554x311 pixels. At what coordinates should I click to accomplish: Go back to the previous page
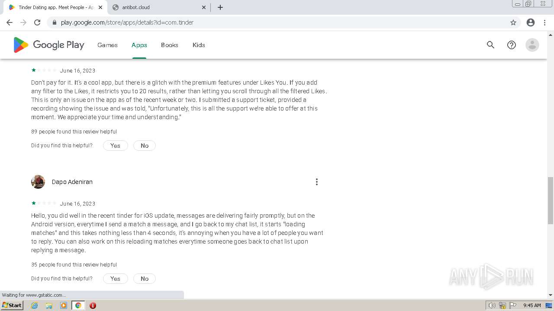[x=10, y=22]
